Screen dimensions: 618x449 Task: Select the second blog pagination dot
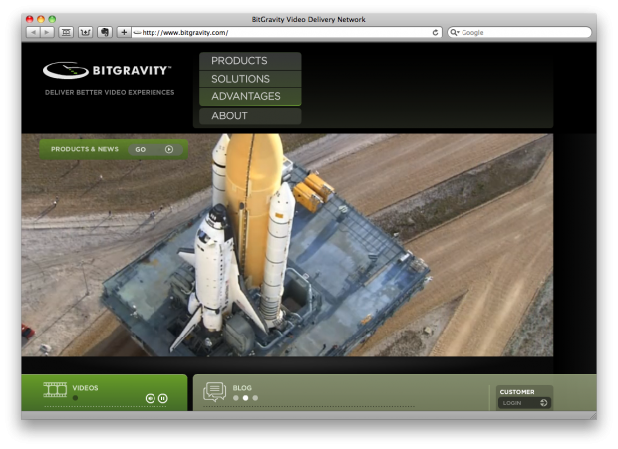coord(245,398)
